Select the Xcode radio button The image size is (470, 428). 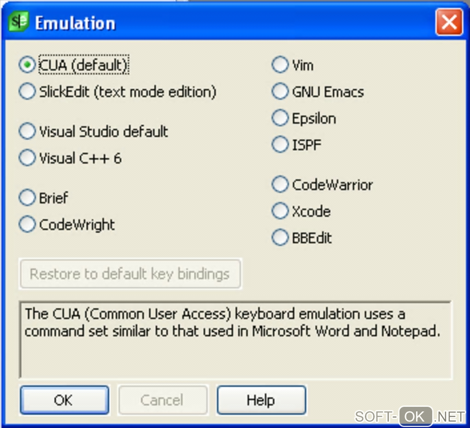[280, 212]
